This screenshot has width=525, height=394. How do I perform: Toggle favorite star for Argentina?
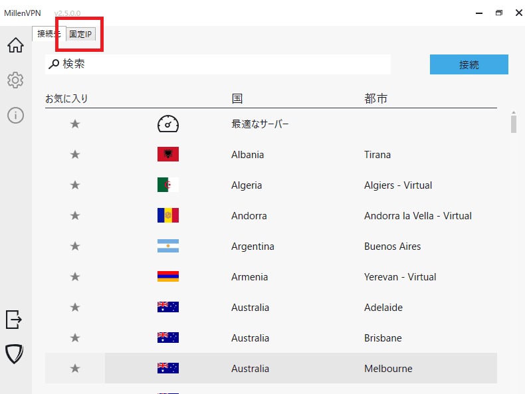(75, 246)
